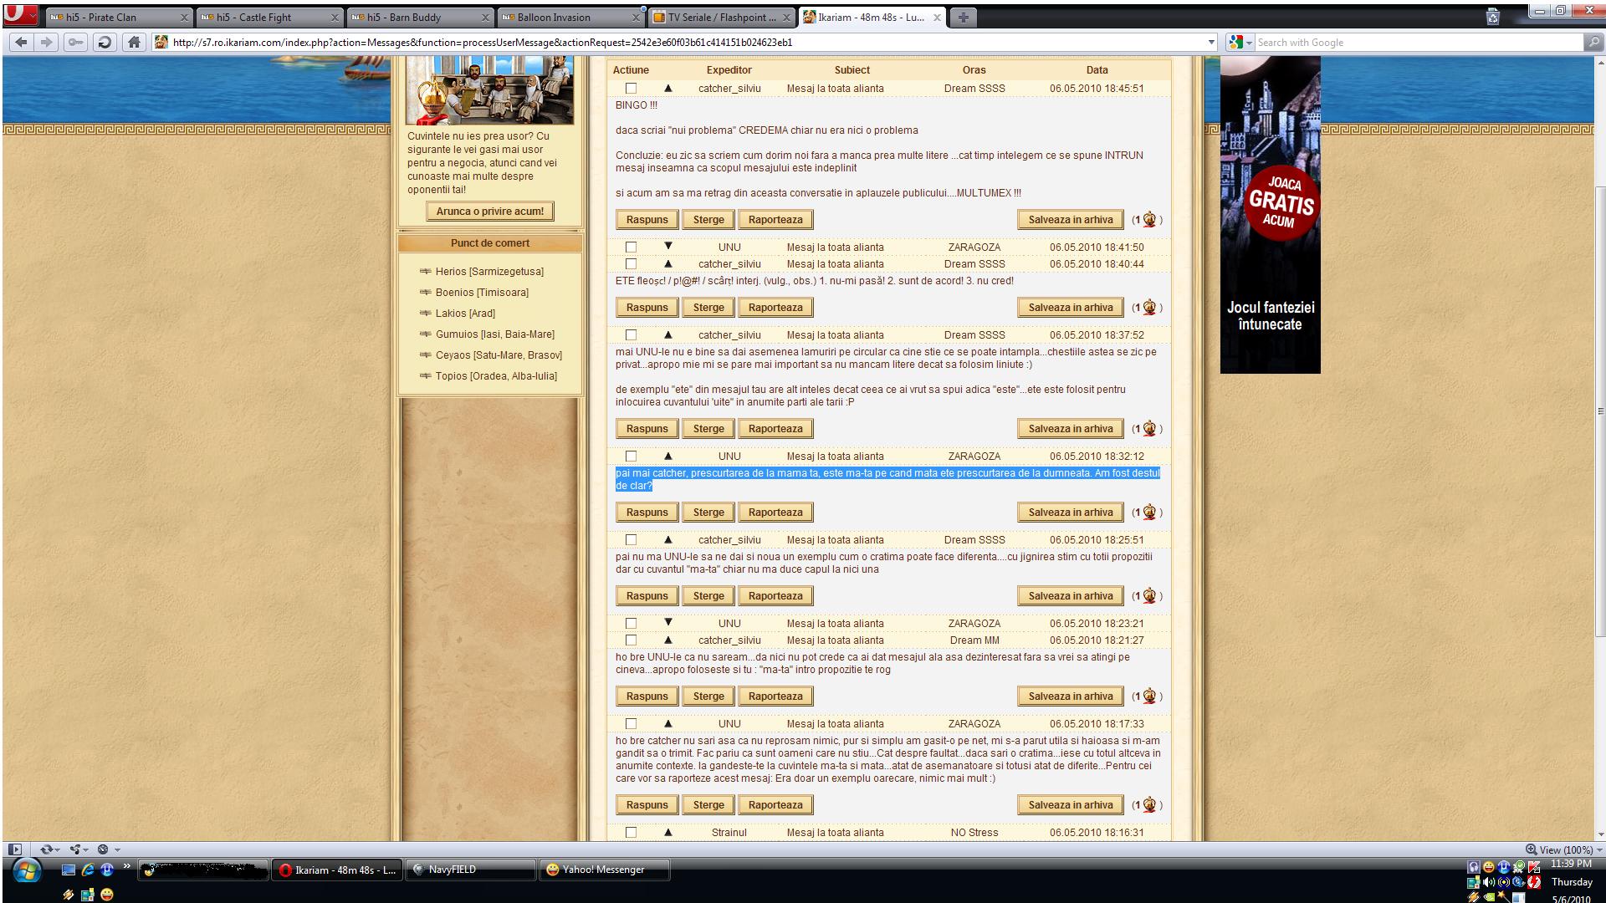1606x903 pixels.
Task: Click the back navigation arrow
Action: click(x=21, y=43)
